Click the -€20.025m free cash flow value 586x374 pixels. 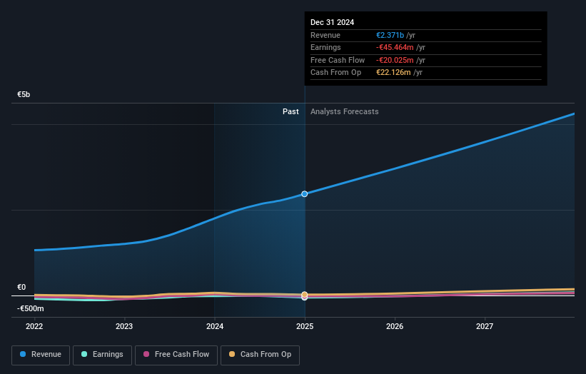click(395, 60)
